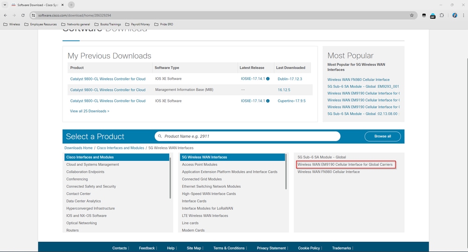The height and width of the screenshot is (252, 468).
Task: Open View all 25 Downloads link
Action: [x=89, y=111]
